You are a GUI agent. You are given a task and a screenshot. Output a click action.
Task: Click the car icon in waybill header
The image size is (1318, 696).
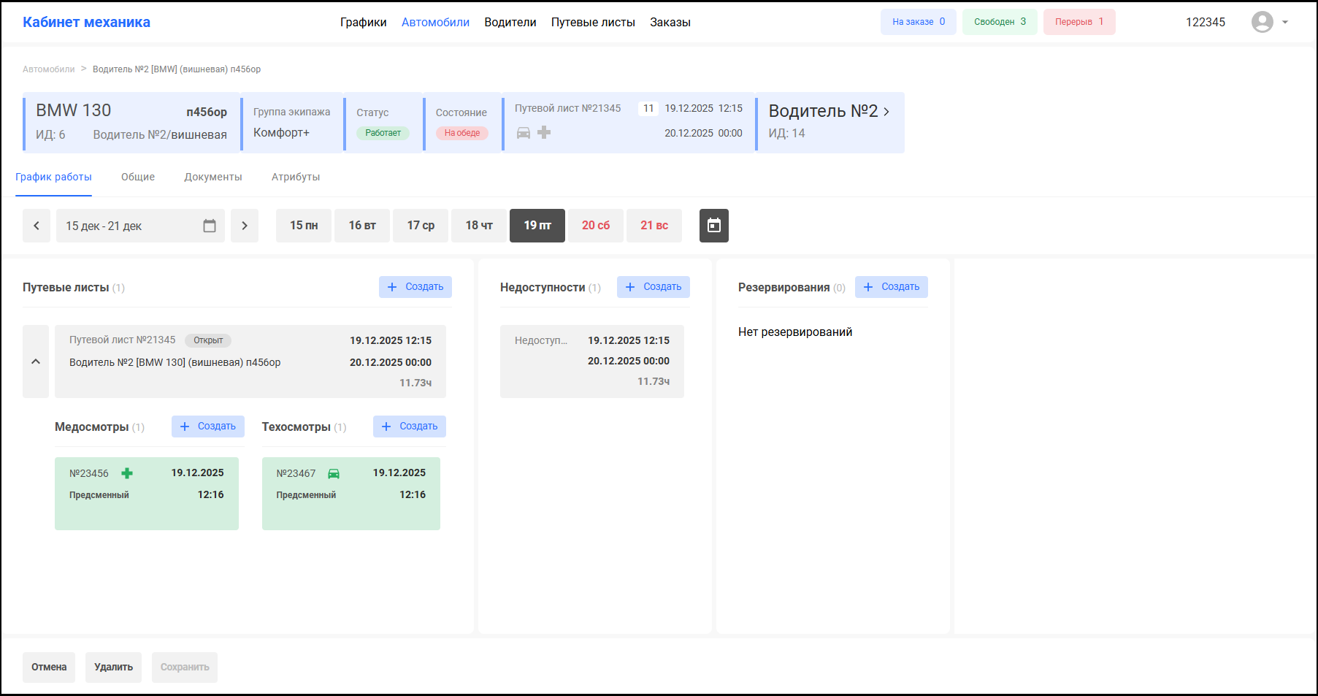[524, 133]
